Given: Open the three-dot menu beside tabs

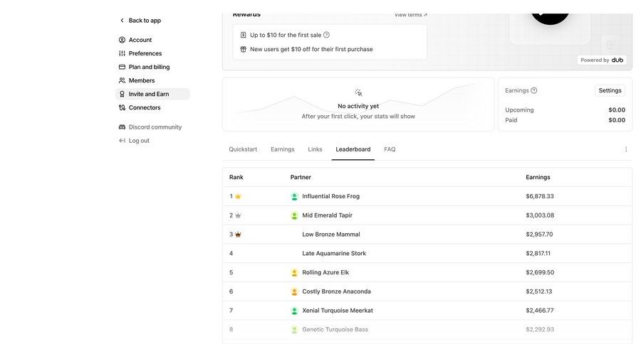Looking at the screenshot, I should tap(626, 149).
